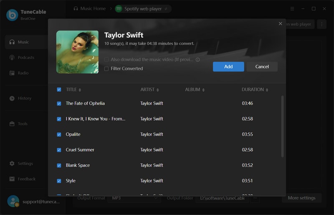Click the Add button
The image size is (334, 215).
pyautogui.click(x=228, y=67)
